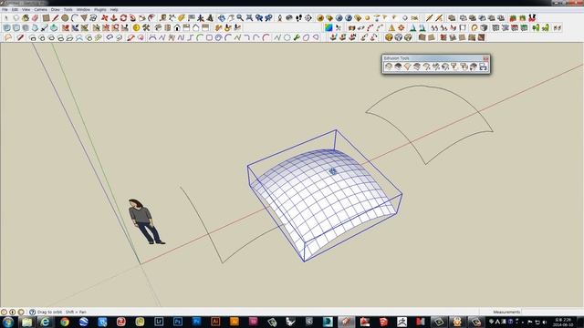
Task: Open the Window menu
Action: pos(83,10)
